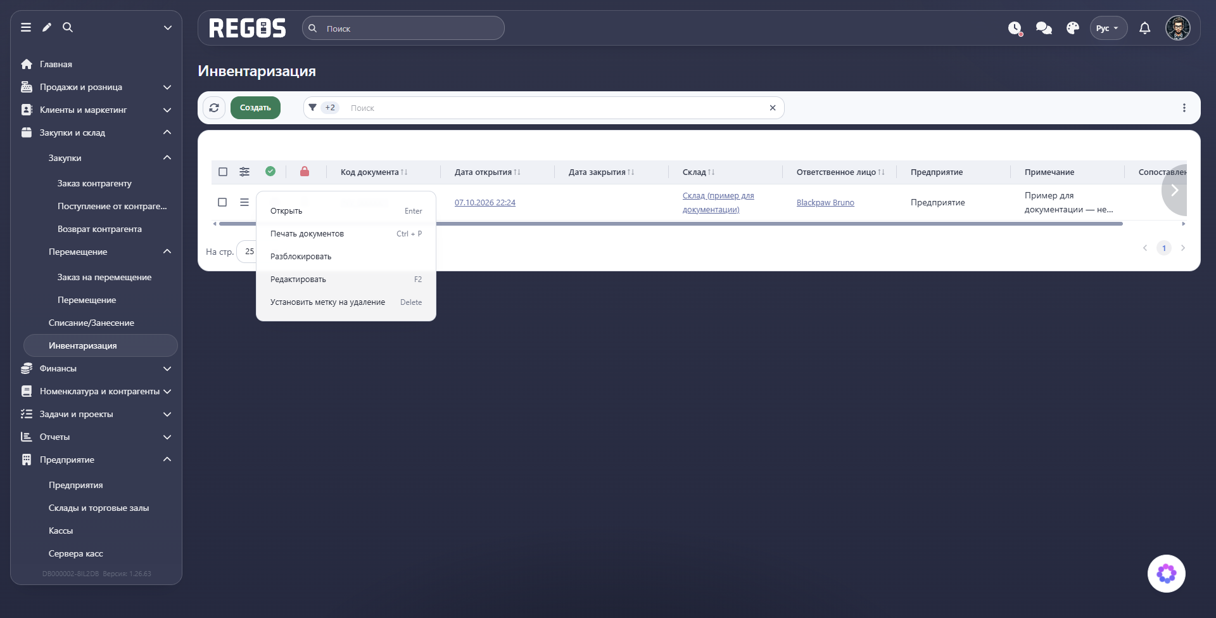Image resolution: width=1216 pixels, height=618 pixels.
Task: Open the row hamburger actions icon
Action: point(244,202)
